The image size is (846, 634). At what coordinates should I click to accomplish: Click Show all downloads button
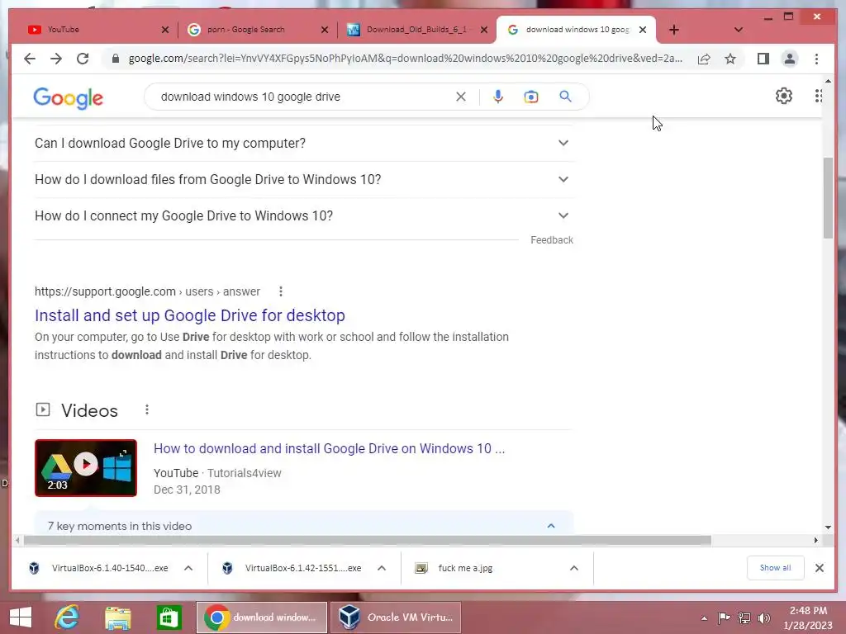click(x=775, y=568)
